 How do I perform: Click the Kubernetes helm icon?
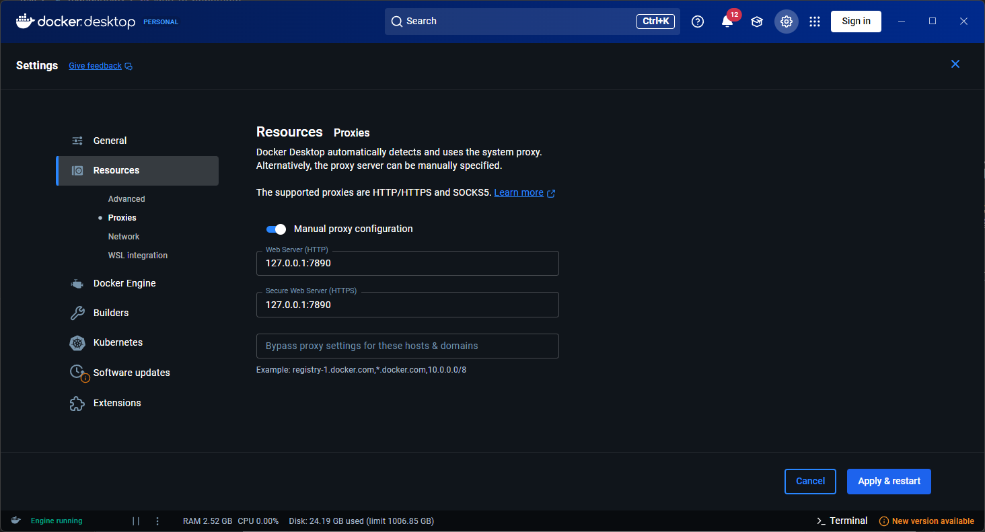[x=77, y=343]
